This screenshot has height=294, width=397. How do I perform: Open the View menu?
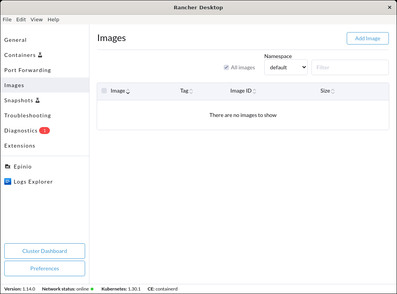click(x=37, y=19)
